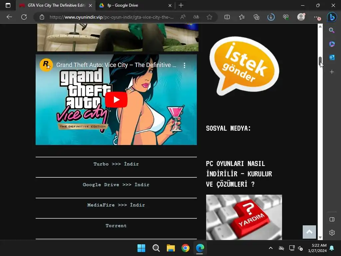341x256 pixels.
Task: Open the Rockstar channel logo on video
Action: 46,65
